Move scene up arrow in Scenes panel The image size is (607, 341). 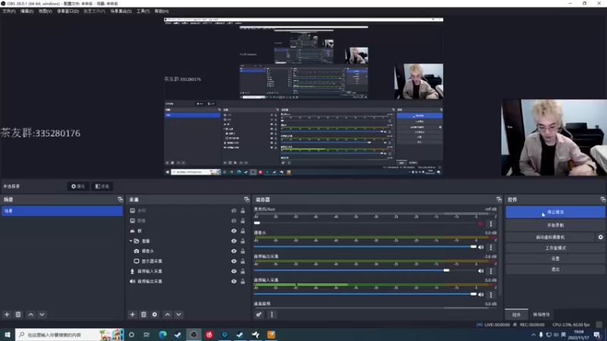pos(31,314)
